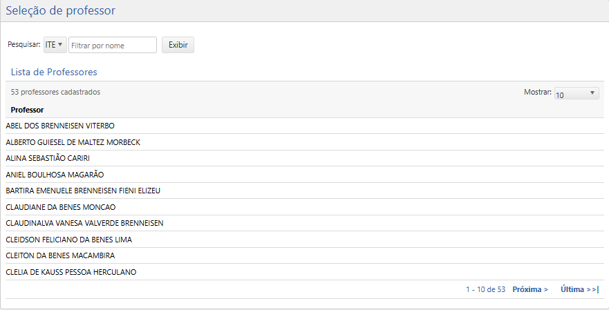The height and width of the screenshot is (310, 609).
Task: Expand the Mostrar rows-per-page dropdown
Action: tap(577, 94)
